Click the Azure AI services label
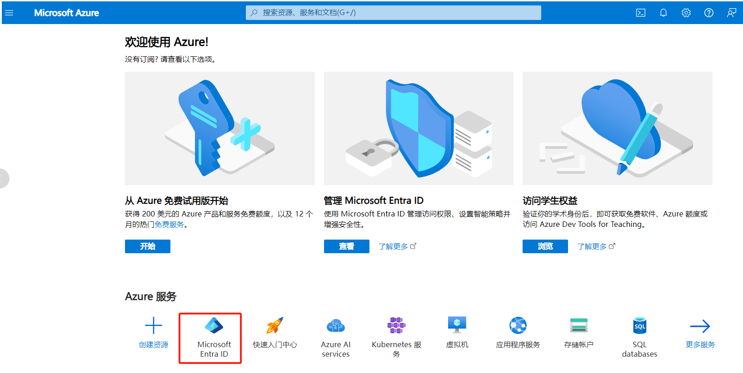This screenshot has height=373, width=743. point(336,349)
